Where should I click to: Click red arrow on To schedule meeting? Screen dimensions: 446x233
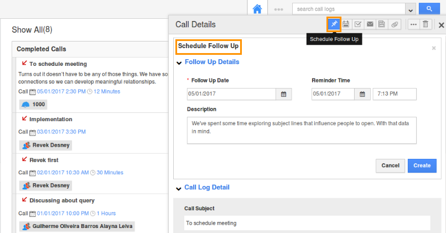[24, 63]
